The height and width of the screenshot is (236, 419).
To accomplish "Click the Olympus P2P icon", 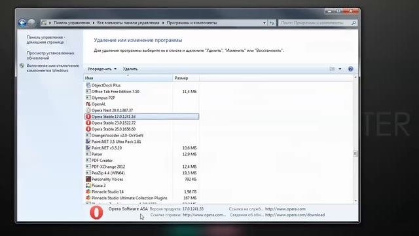I will pos(88,98).
